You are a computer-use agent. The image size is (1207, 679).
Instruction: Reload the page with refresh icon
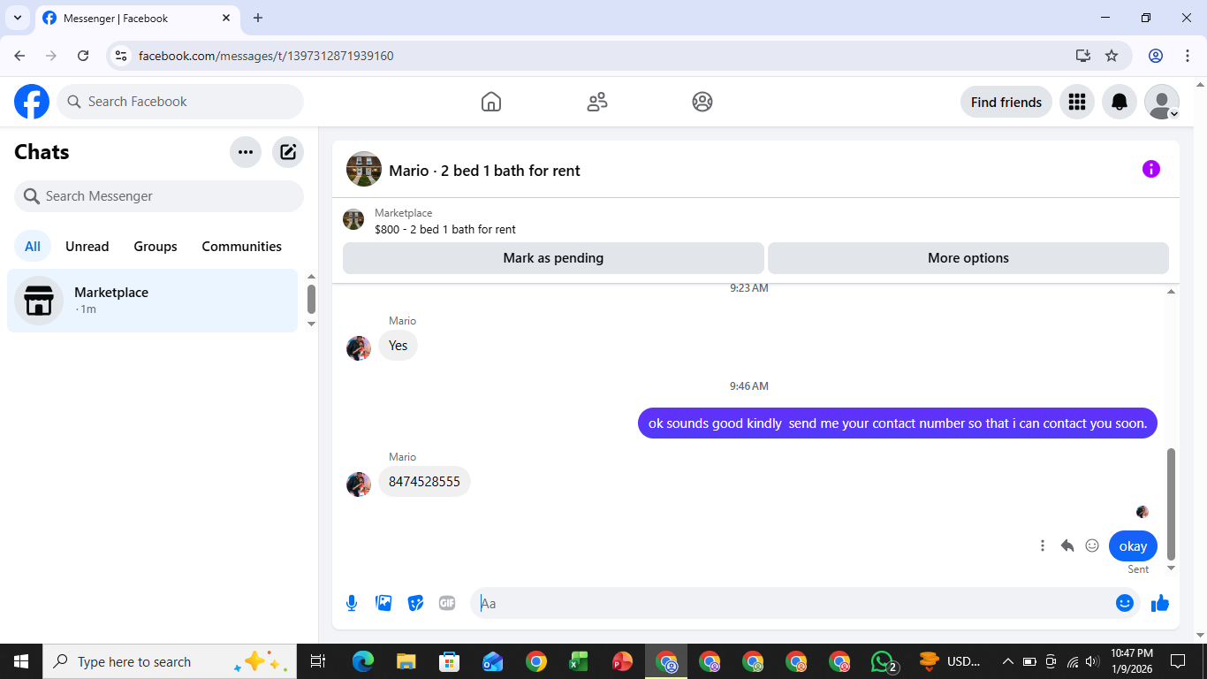pyautogui.click(x=83, y=56)
